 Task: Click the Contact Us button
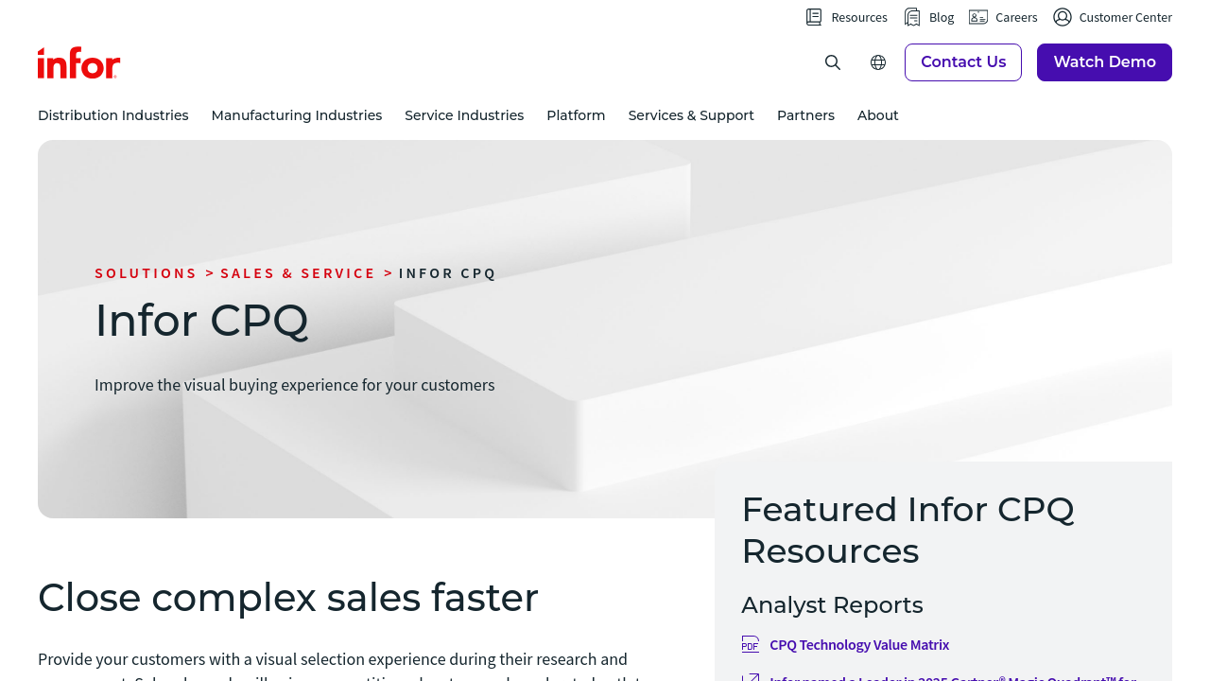point(963,62)
